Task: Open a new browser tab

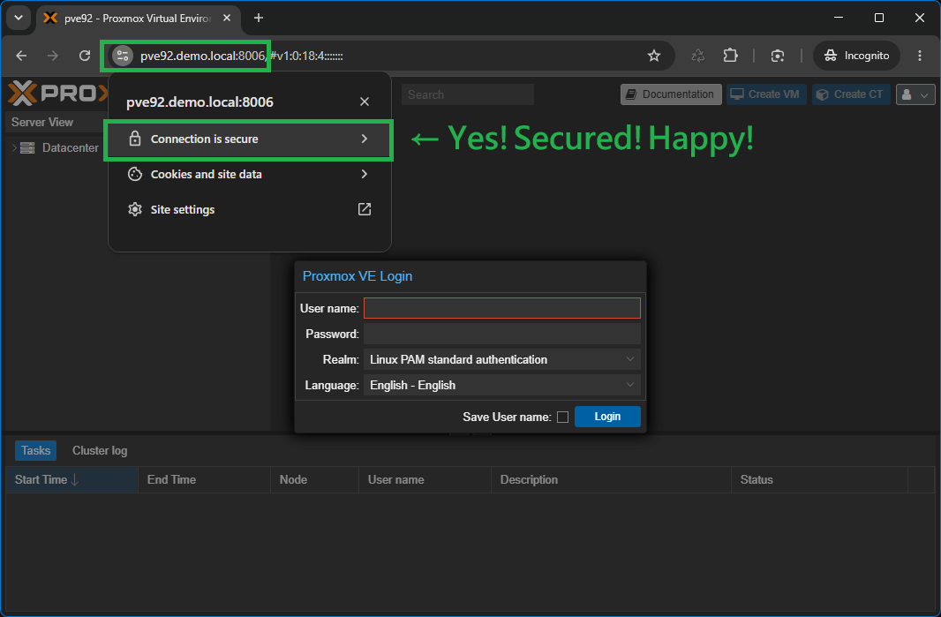Action: pyautogui.click(x=259, y=18)
